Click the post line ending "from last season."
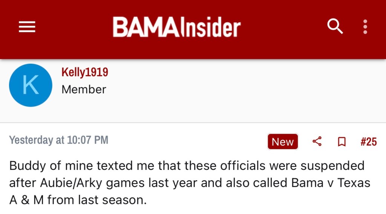The height and width of the screenshot is (214, 386). pos(78,200)
